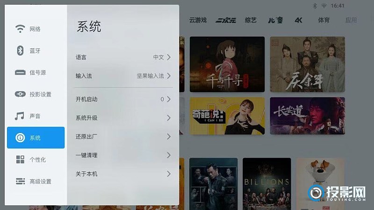Expand 输入法 row showing 坚果输入法
The width and height of the screenshot is (374, 210).
coord(123,76)
